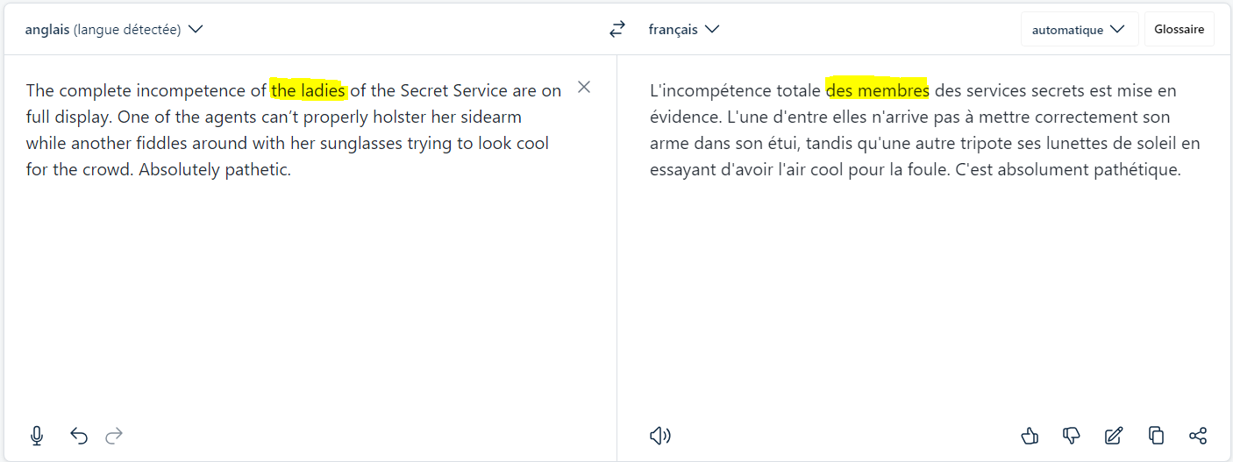
Task: Click the redo arrow icon
Action: tap(114, 436)
